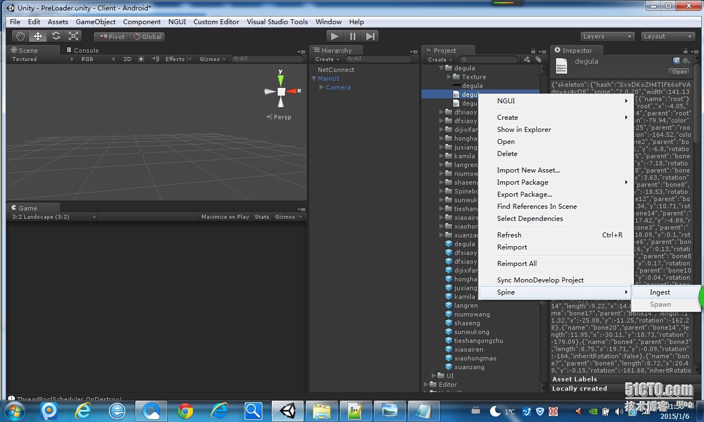Expand the Editor folder in Project
Image resolution: width=704 pixels, height=422 pixels.
pyautogui.click(x=426, y=385)
